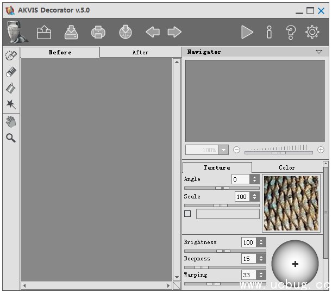Click the Undo left arrow icon

(x=153, y=33)
